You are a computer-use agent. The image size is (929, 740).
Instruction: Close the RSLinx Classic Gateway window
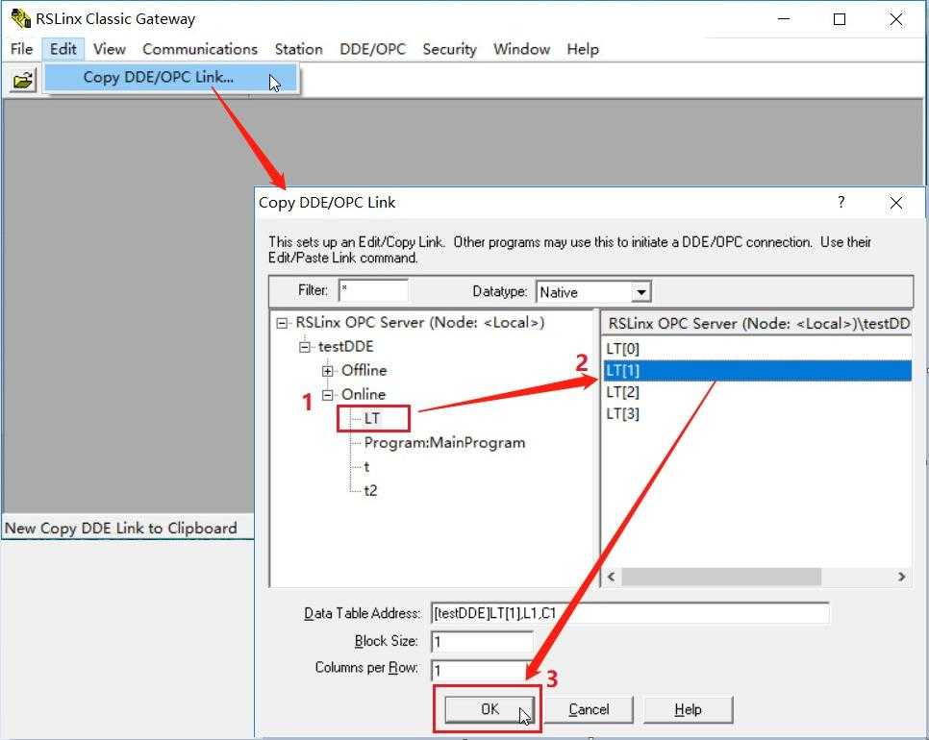[x=896, y=19]
